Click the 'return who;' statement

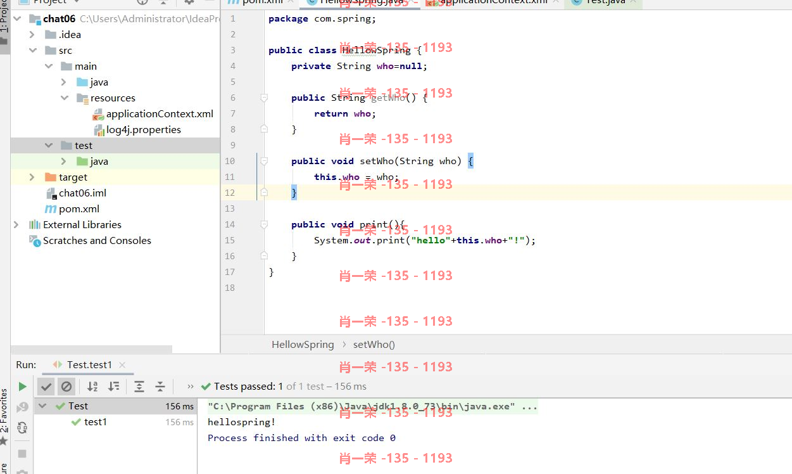point(345,113)
